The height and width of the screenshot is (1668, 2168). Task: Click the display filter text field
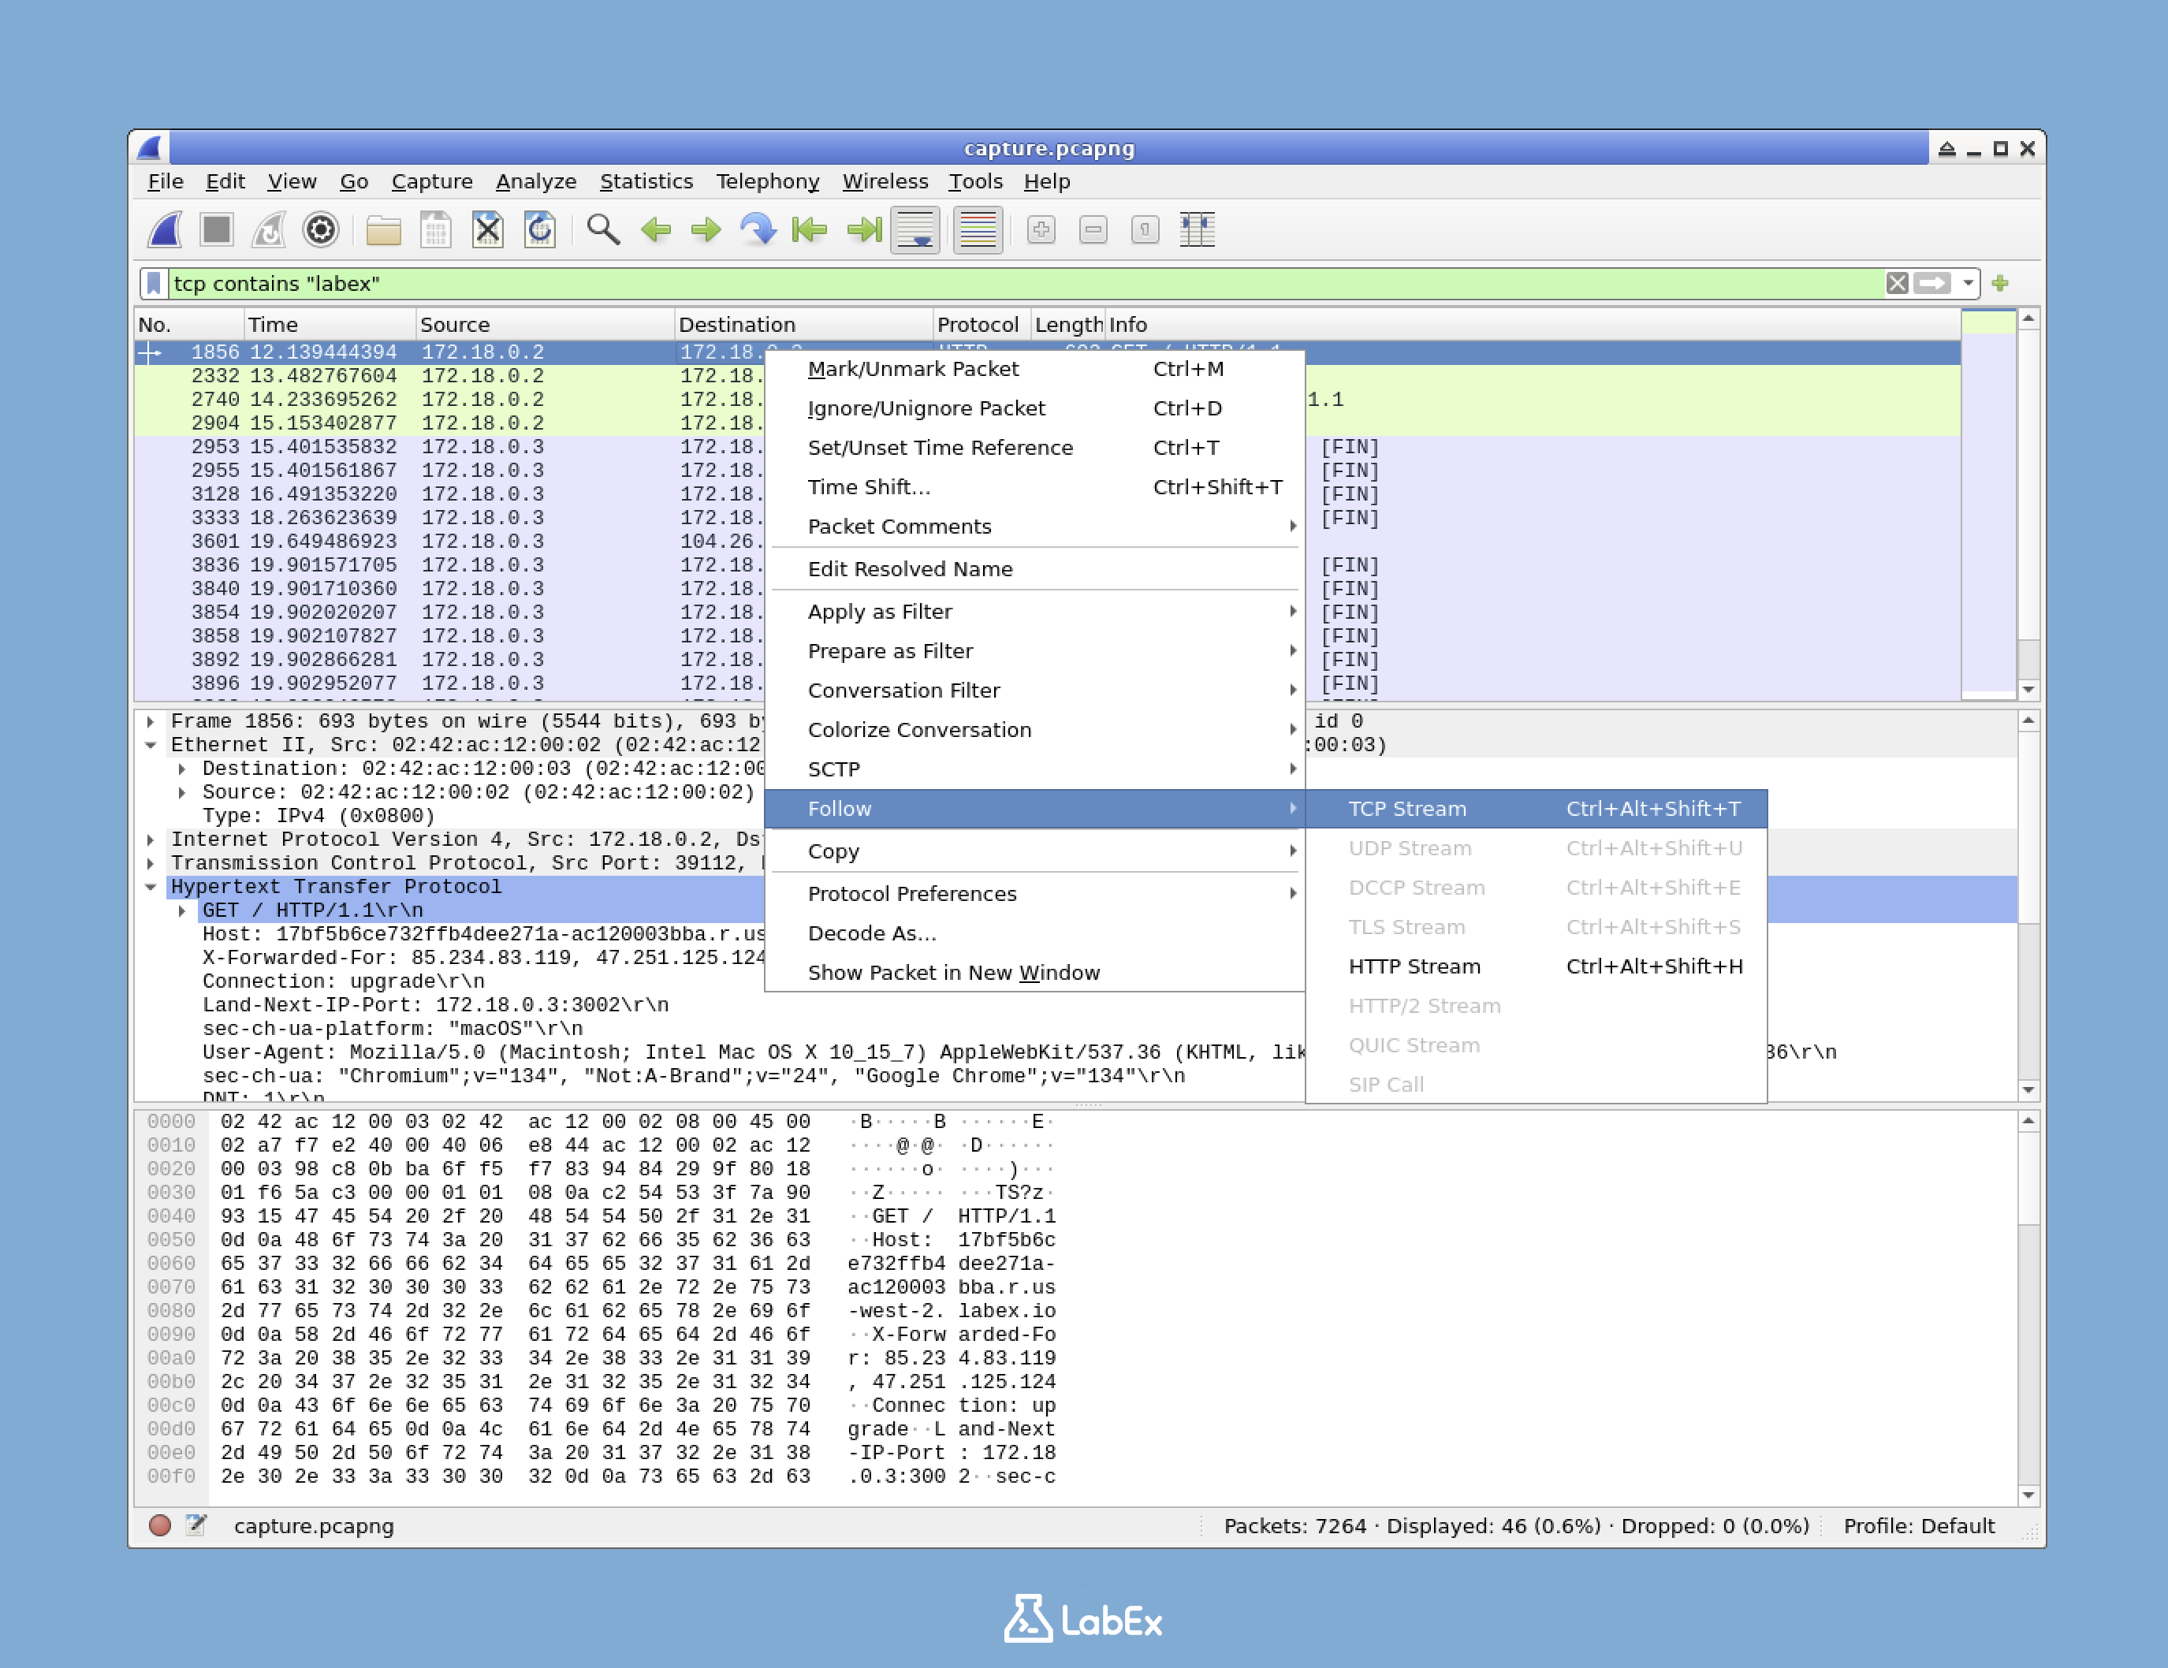click(993, 284)
